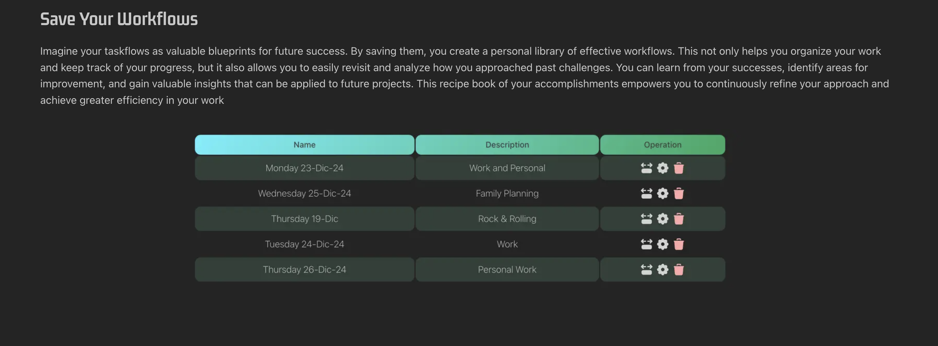
Task: Click the load arrows icon for Thursday 19-Dic
Action: click(x=646, y=218)
